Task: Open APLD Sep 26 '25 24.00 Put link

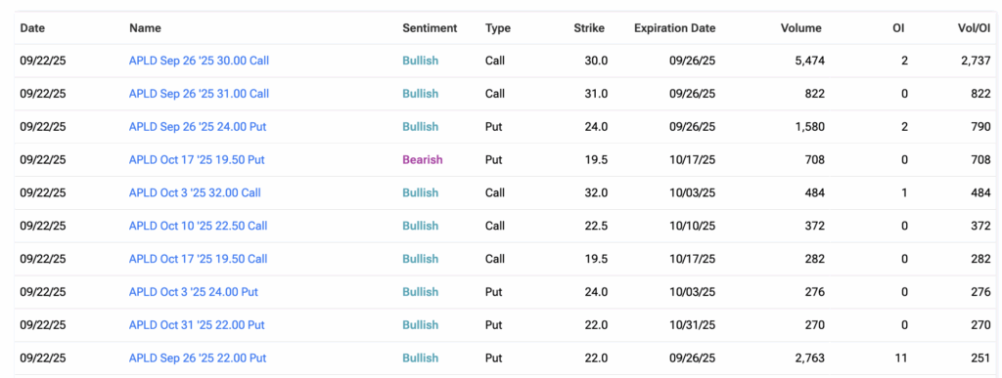Action: coord(198,127)
